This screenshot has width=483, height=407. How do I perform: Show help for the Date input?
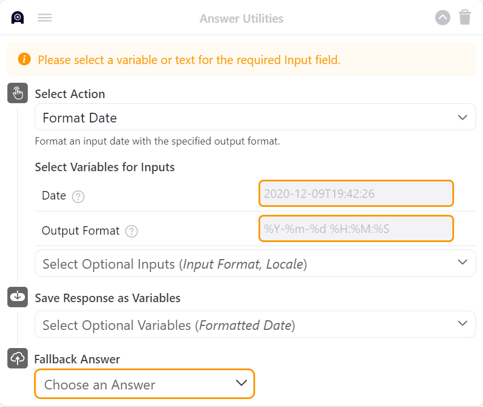coord(78,197)
